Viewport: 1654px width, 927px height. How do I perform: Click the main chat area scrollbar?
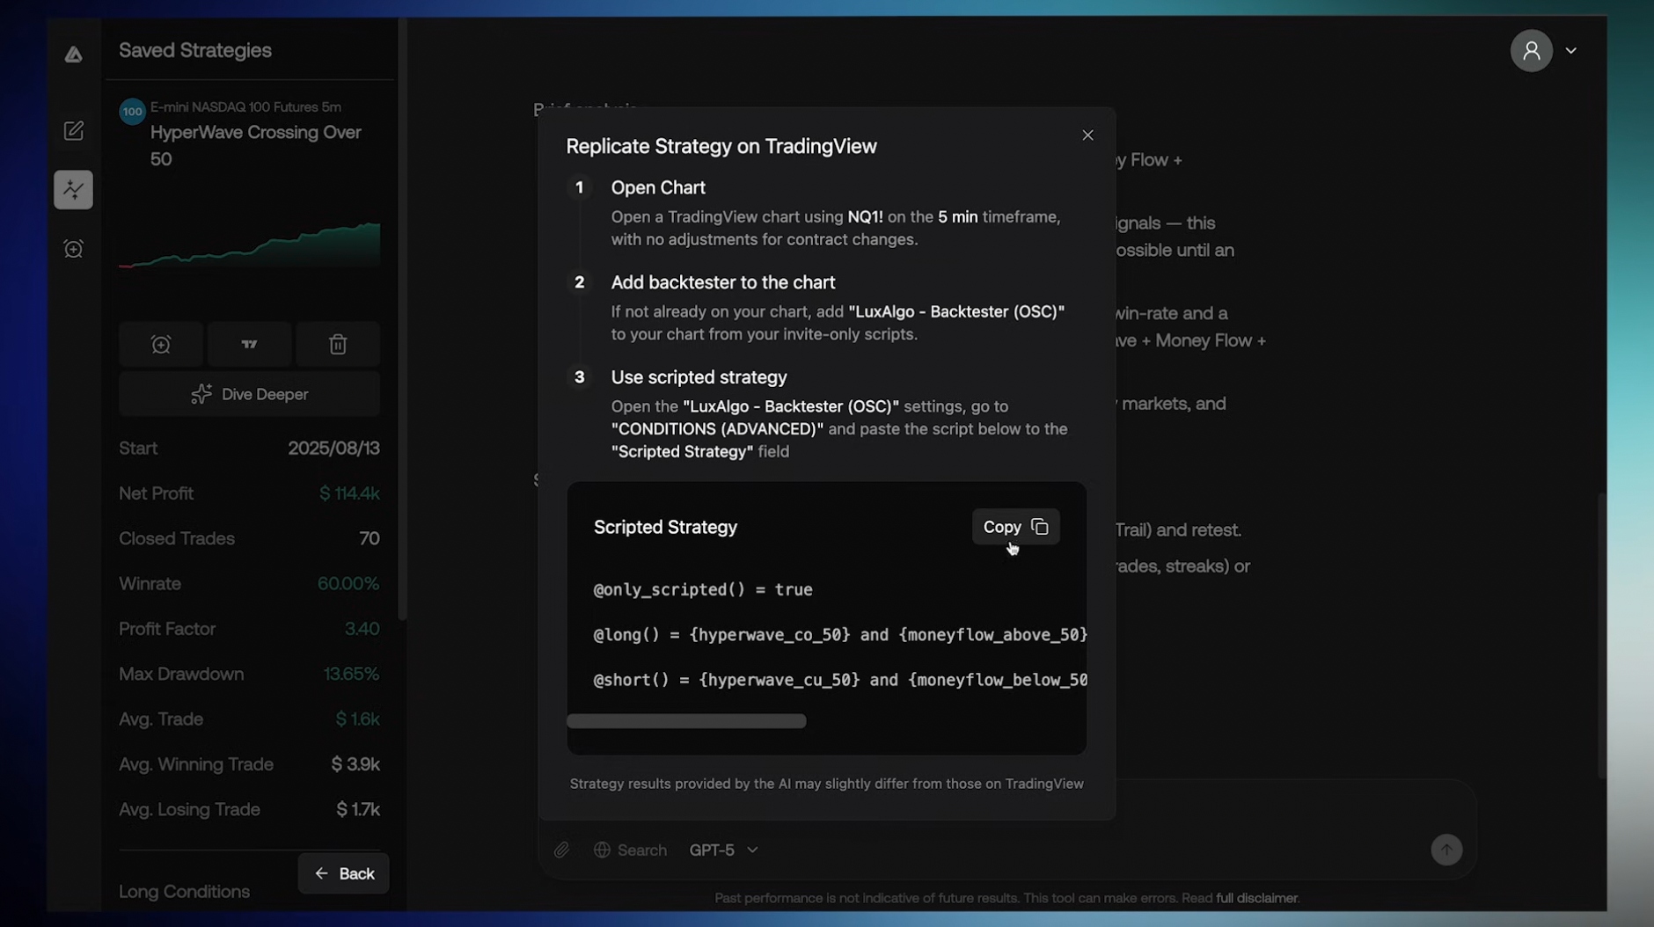click(x=1602, y=636)
